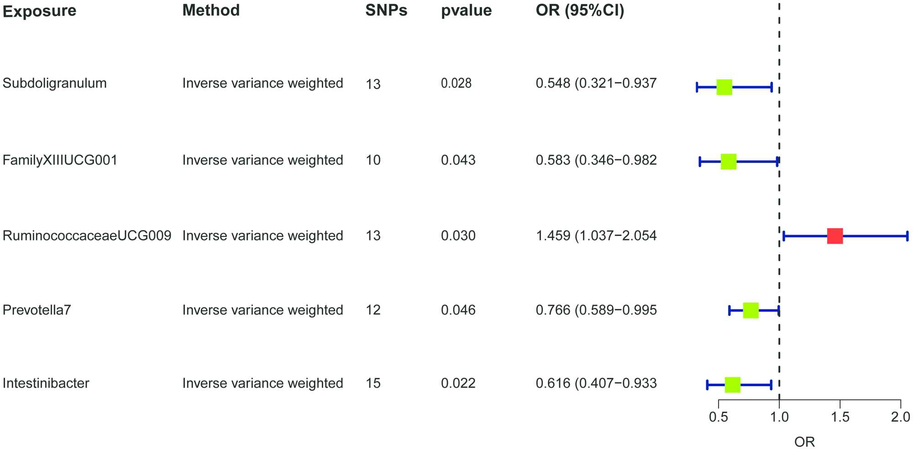Select the Method column header
Image resolution: width=913 pixels, height=450 pixels.
click(x=211, y=10)
